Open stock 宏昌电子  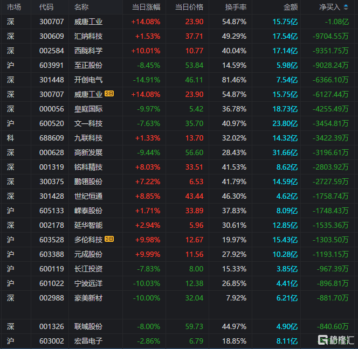point(88,341)
